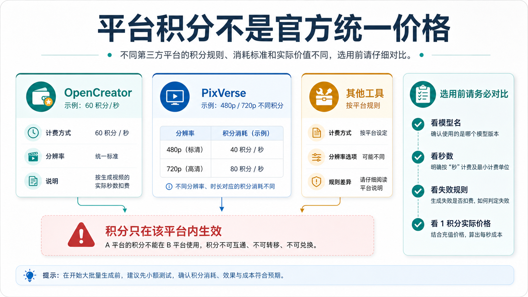Click the 请仔细阅读平台说明 text

[x=374, y=184]
